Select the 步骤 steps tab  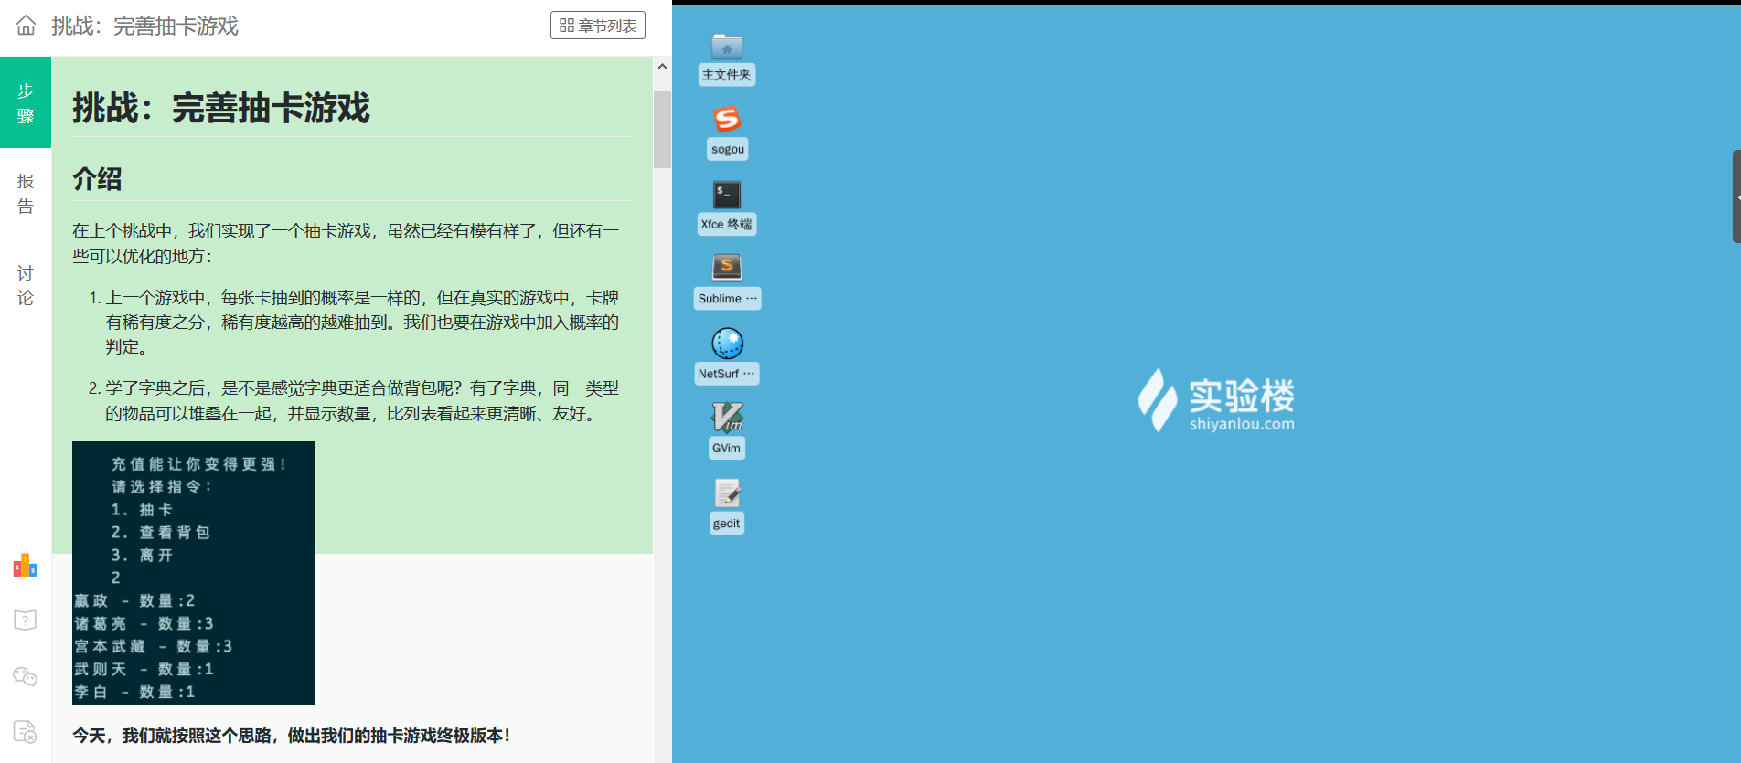26,102
